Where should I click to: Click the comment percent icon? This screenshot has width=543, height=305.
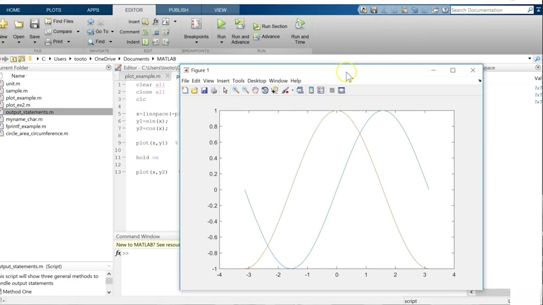coord(146,32)
